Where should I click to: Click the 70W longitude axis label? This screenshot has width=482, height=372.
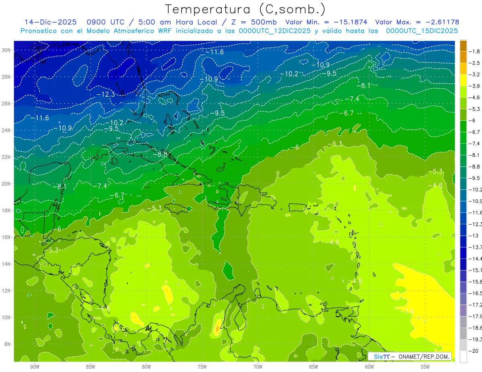pos(258,367)
